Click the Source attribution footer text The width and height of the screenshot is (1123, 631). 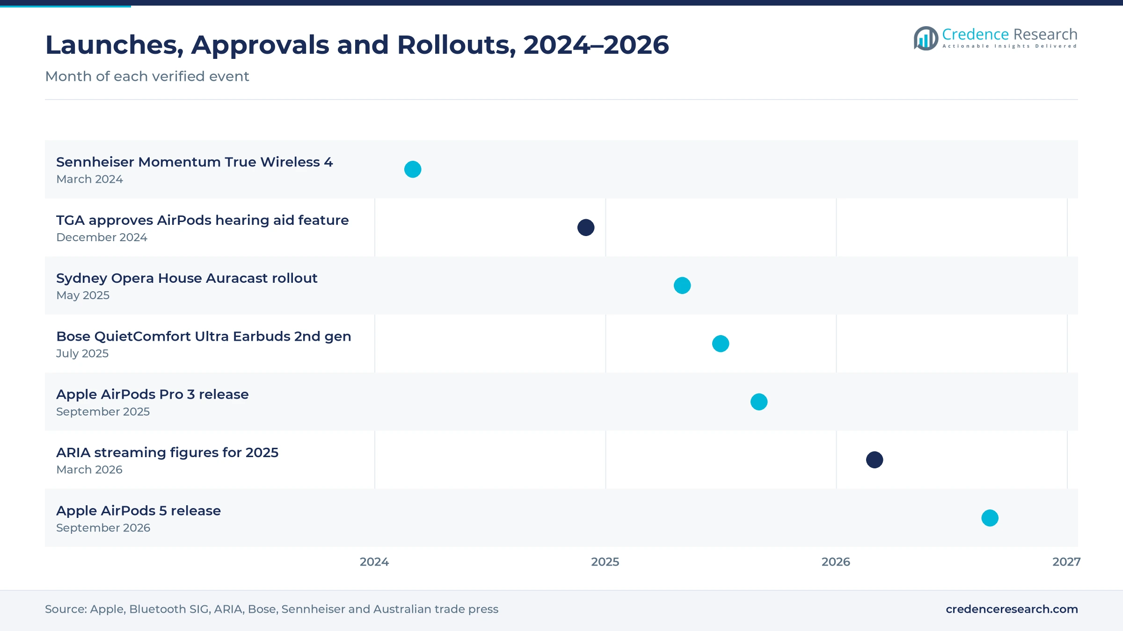(x=271, y=609)
